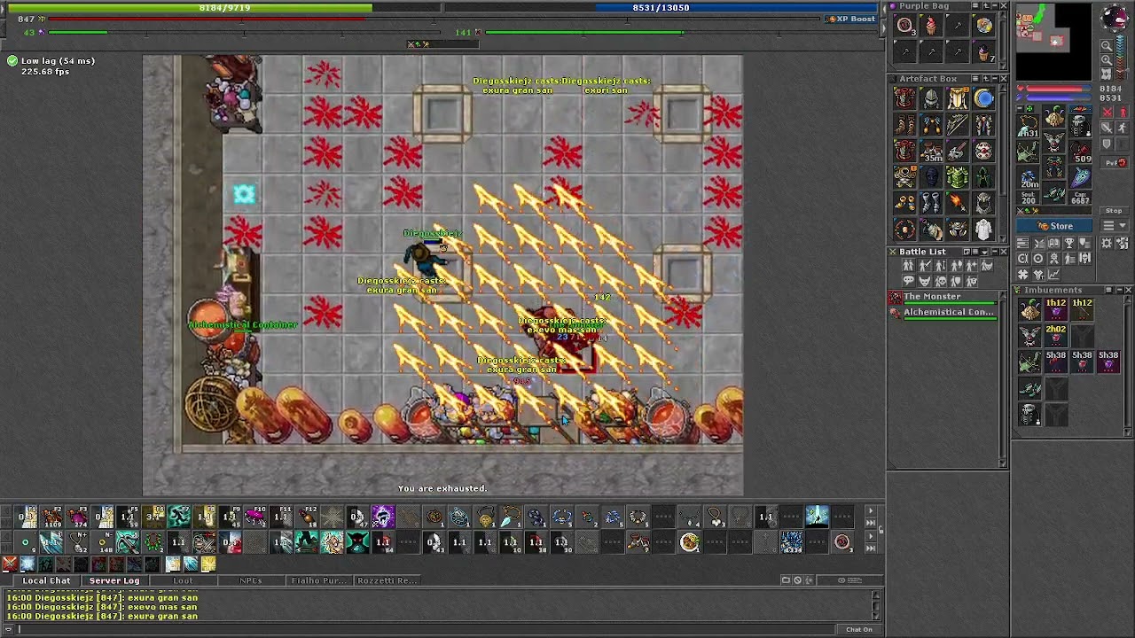Open the Purple Bag context menu icon
The width and height of the screenshot is (1135, 638).
(x=975, y=5)
